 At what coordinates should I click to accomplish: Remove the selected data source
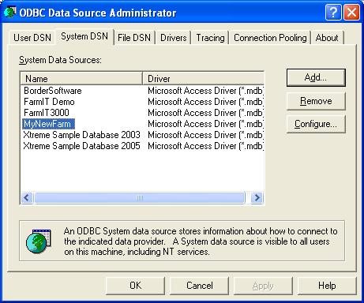[316, 101]
